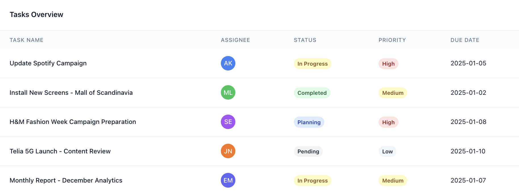Open the JN assignee avatar for Telia 5G Launch
Image resolution: width=519 pixels, height=193 pixels.
pyautogui.click(x=228, y=151)
